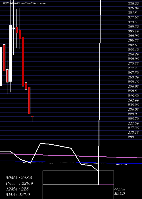This screenshot has width=142, height=199.
Task: Click the last large red candle near 240
Action: [29, 100]
